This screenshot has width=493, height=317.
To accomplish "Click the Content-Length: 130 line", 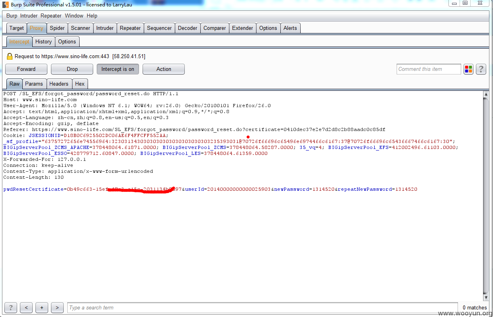I will coord(33,178).
